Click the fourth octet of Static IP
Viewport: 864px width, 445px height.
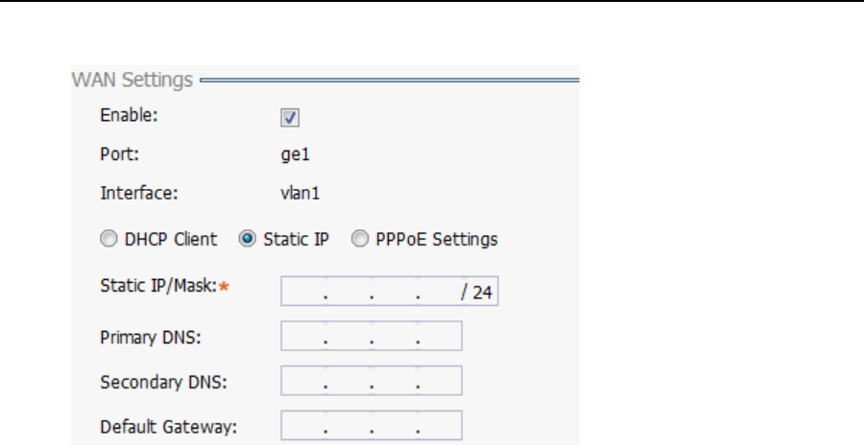(x=438, y=293)
